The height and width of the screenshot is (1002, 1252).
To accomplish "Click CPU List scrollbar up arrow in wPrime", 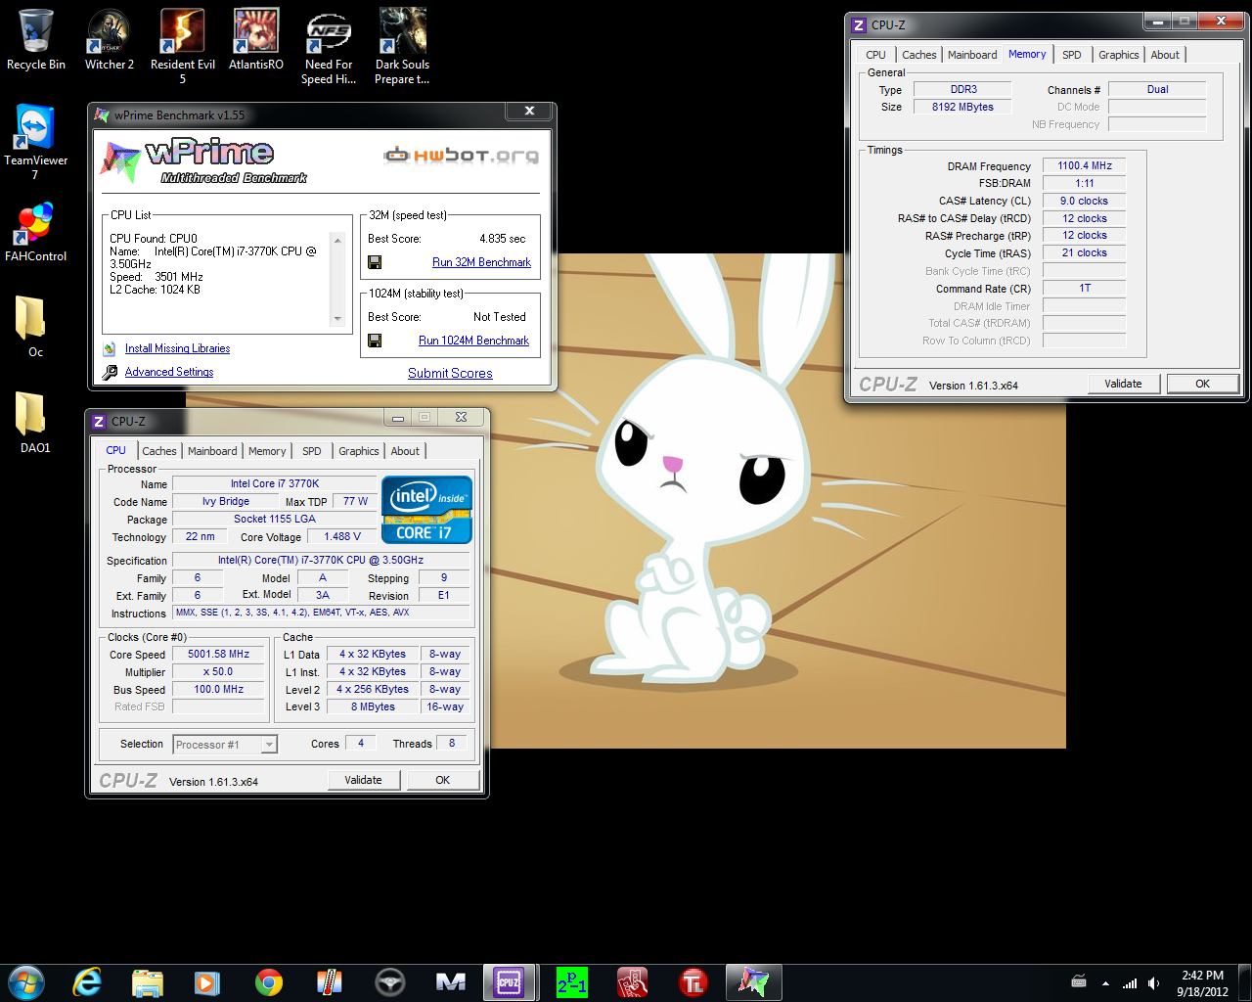I will coord(337,240).
